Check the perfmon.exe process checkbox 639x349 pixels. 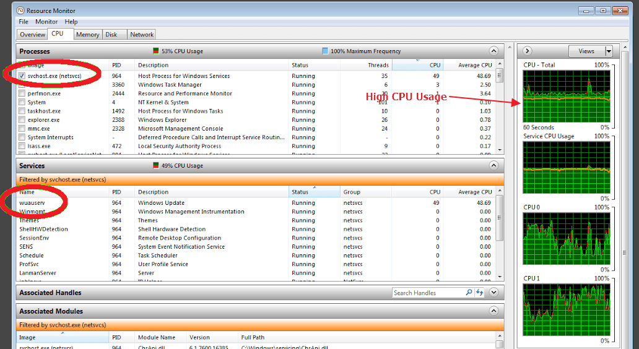pos(22,93)
